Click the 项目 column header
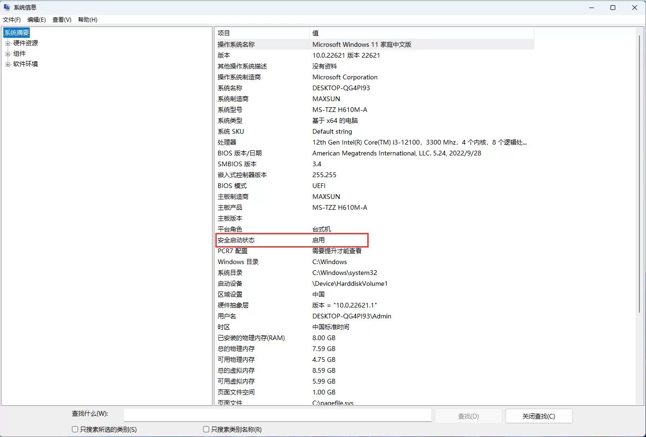The image size is (646, 437). (260, 33)
